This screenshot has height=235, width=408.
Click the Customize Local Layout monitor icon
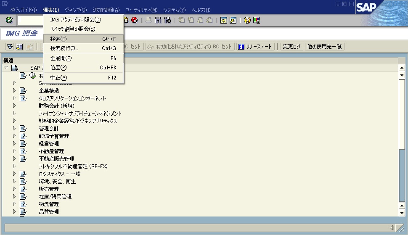pos(256,20)
